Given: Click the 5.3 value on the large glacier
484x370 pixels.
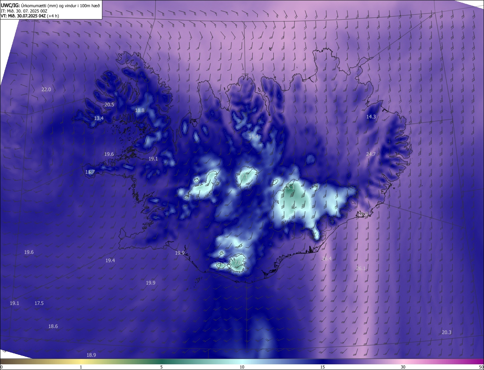Looking at the screenshot, I should click(290, 187).
